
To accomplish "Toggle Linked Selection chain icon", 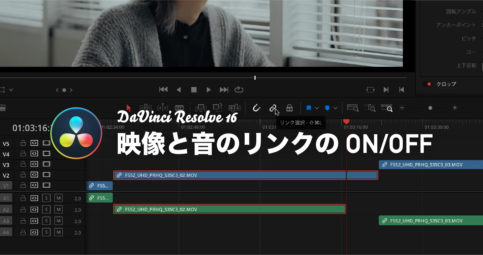I will 273,108.
